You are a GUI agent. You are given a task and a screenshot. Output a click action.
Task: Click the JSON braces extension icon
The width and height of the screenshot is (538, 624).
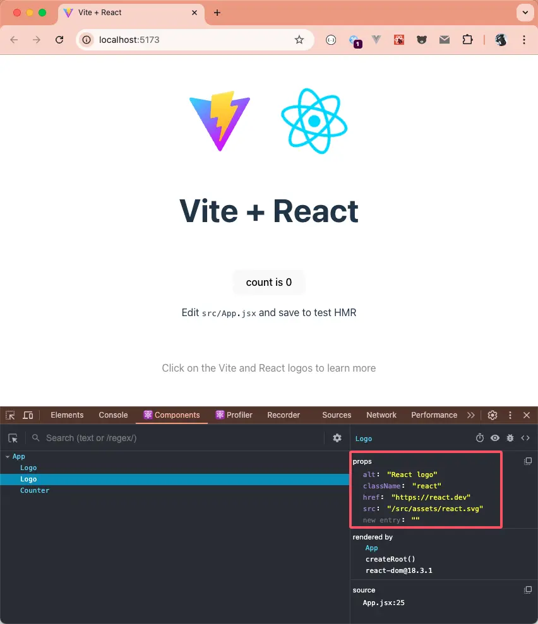331,40
